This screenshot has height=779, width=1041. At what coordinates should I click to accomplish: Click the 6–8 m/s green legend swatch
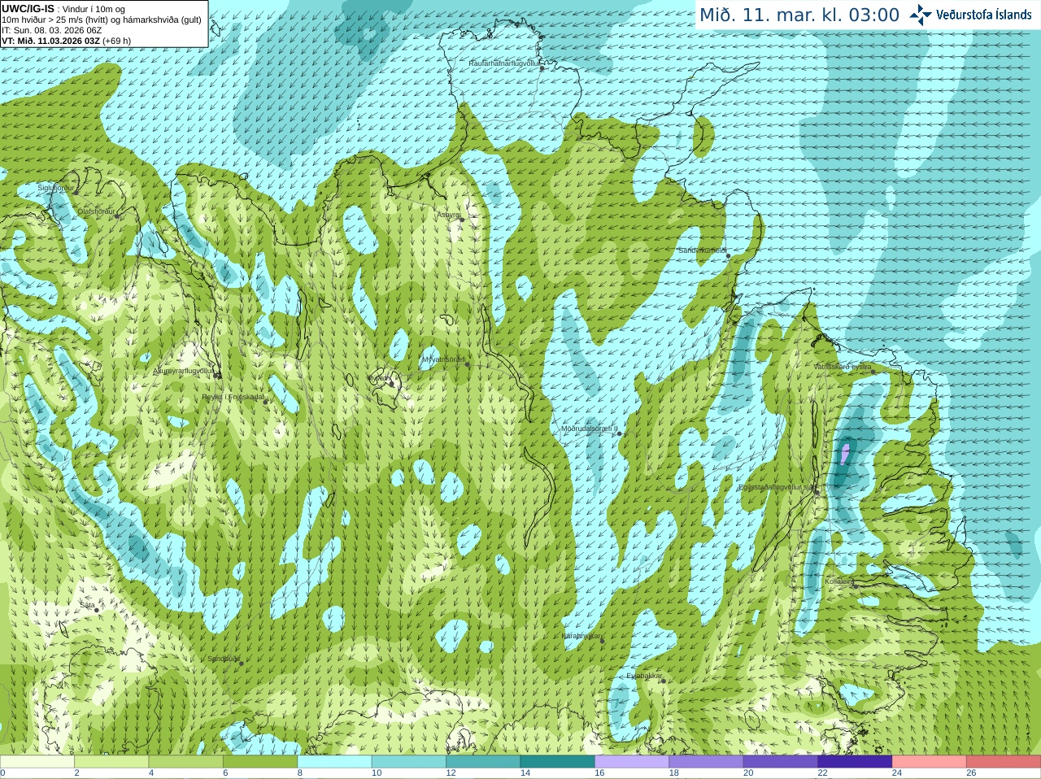[260, 762]
